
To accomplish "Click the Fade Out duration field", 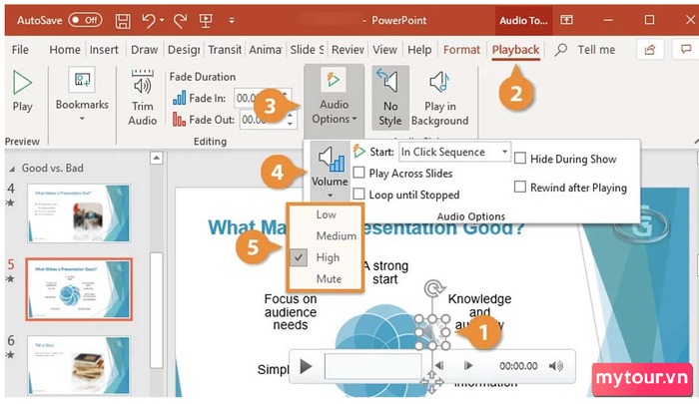I will 268,120.
